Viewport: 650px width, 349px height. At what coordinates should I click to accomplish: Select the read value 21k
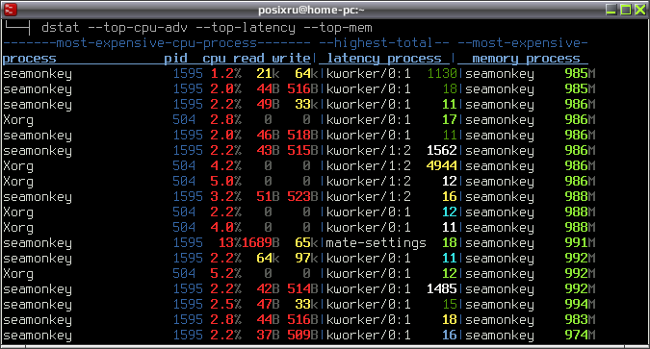tap(268, 74)
